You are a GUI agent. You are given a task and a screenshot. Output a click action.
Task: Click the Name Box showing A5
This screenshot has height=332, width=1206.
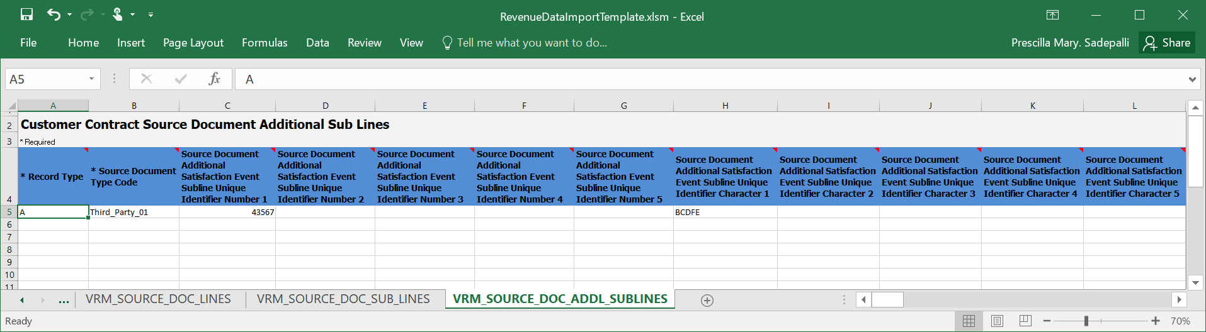tap(45, 79)
